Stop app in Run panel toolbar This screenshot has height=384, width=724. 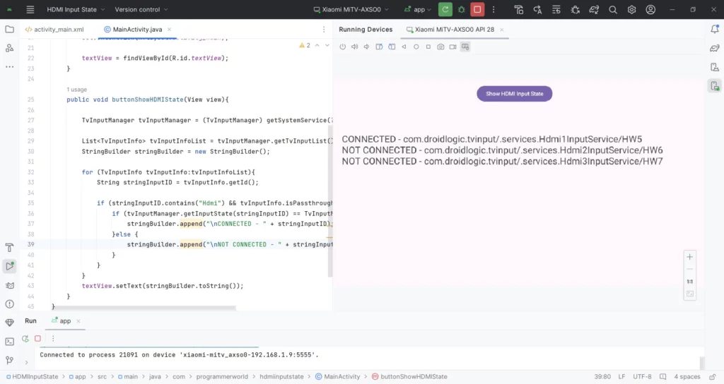coord(38,338)
